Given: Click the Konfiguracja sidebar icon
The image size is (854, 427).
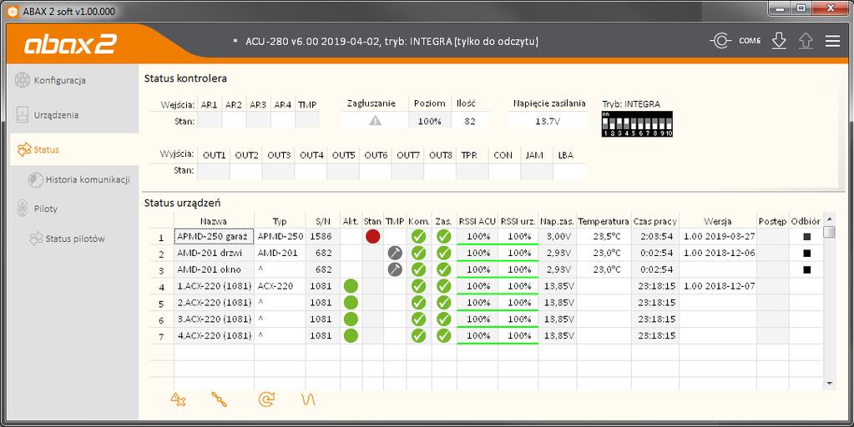Looking at the screenshot, I should (22, 80).
